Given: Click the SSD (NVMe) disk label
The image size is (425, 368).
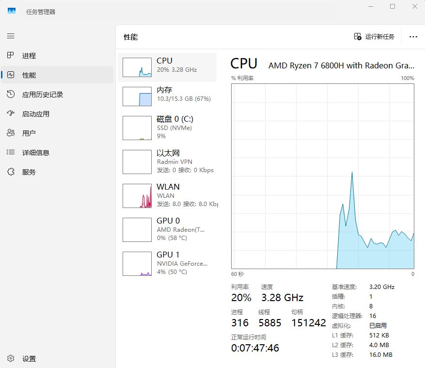Looking at the screenshot, I should click(x=174, y=128).
